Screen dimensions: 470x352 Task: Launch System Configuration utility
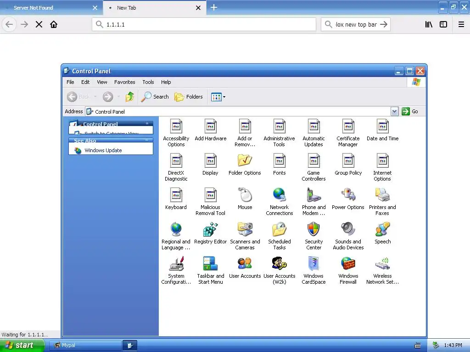[x=176, y=270]
